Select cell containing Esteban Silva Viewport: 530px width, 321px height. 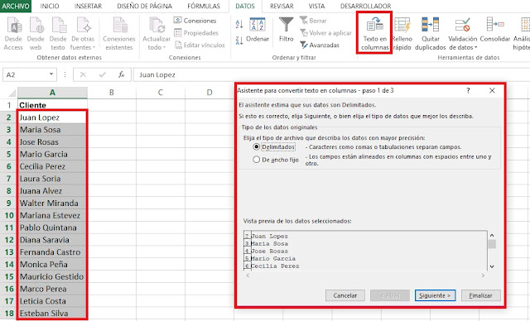tap(52, 314)
